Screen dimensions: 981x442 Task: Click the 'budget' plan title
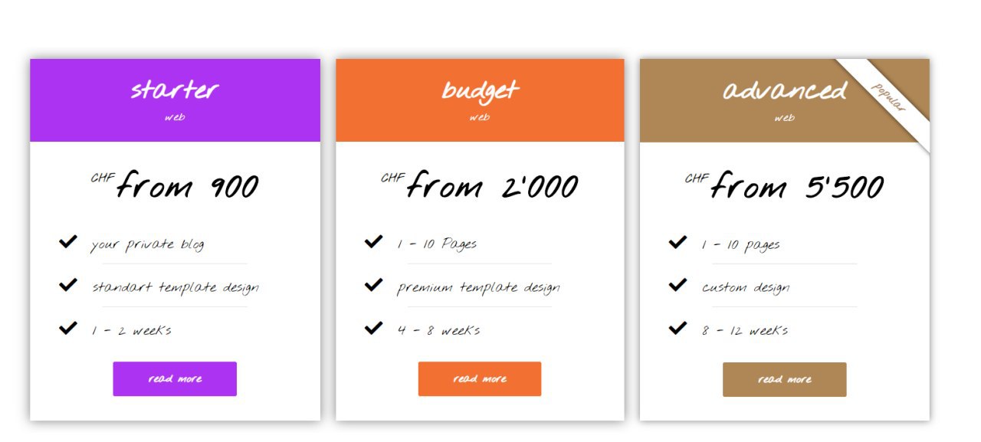(480, 90)
